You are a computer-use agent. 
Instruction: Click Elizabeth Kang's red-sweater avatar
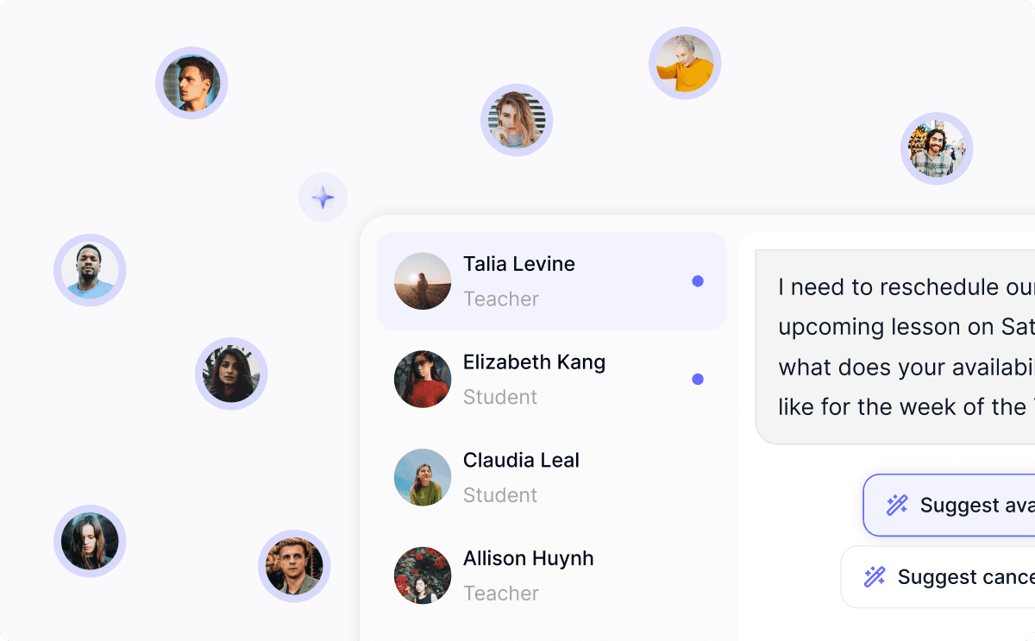423,379
